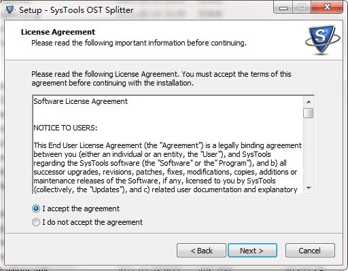Click the "I do not accept the agreement" label
Viewport: 348px width, 271px height.
click(x=92, y=222)
